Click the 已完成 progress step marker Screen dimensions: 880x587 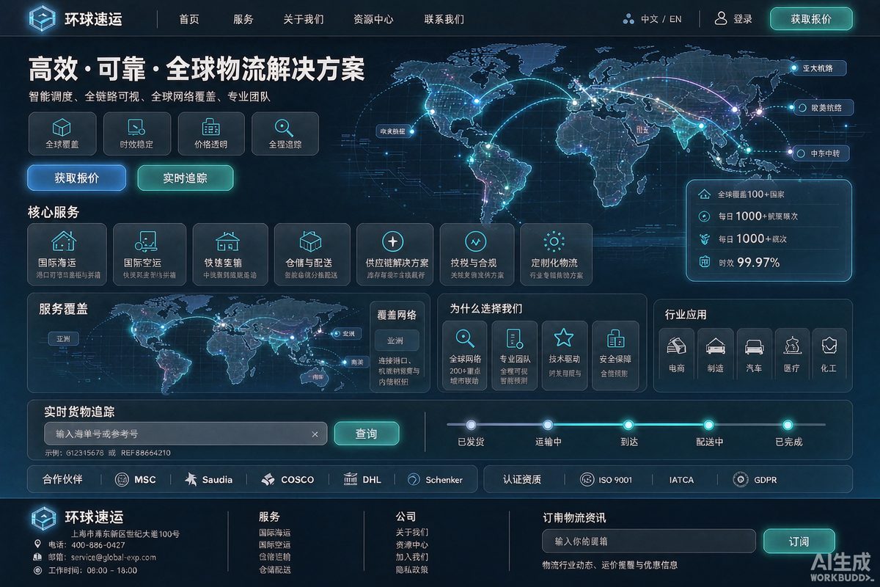[x=788, y=425]
